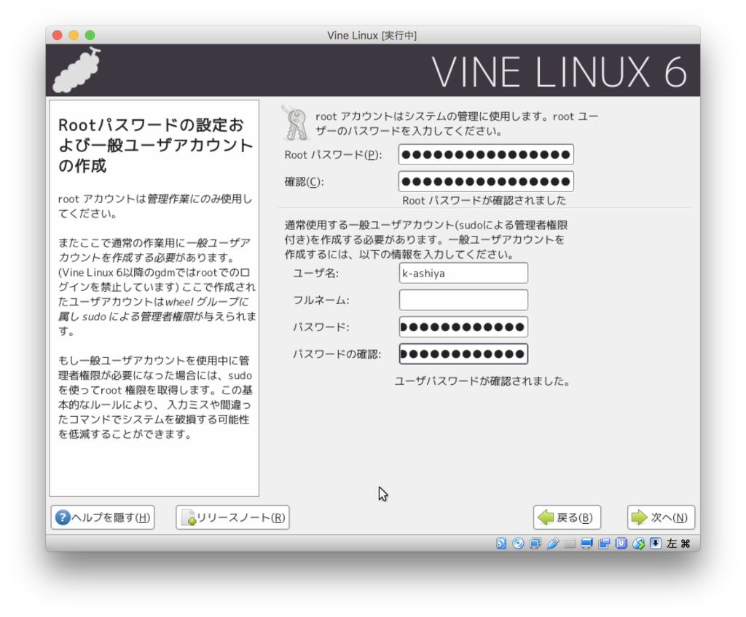Click the 左 ⌘ host key indicator
746x617 pixels.
[678, 544]
